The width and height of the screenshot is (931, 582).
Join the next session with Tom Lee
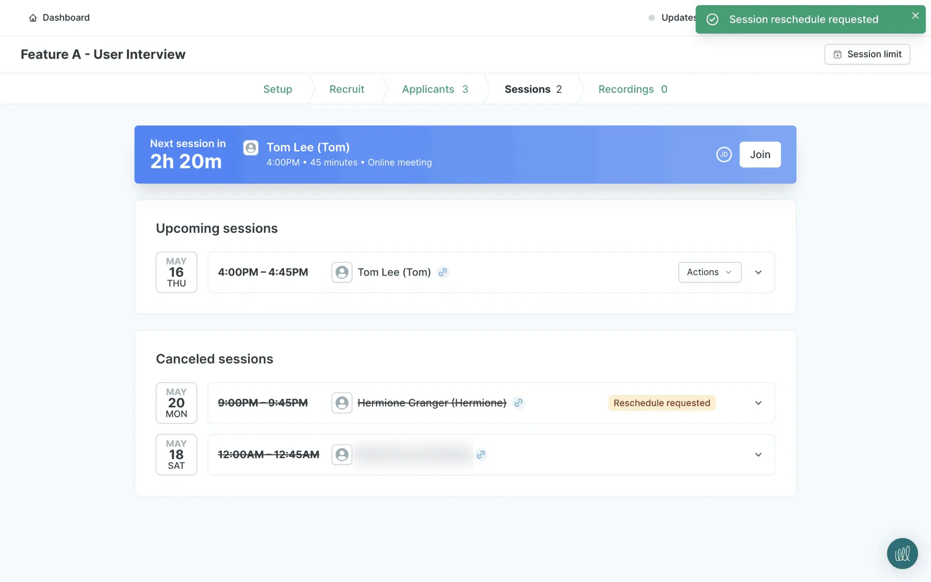(x=759, y=155)
